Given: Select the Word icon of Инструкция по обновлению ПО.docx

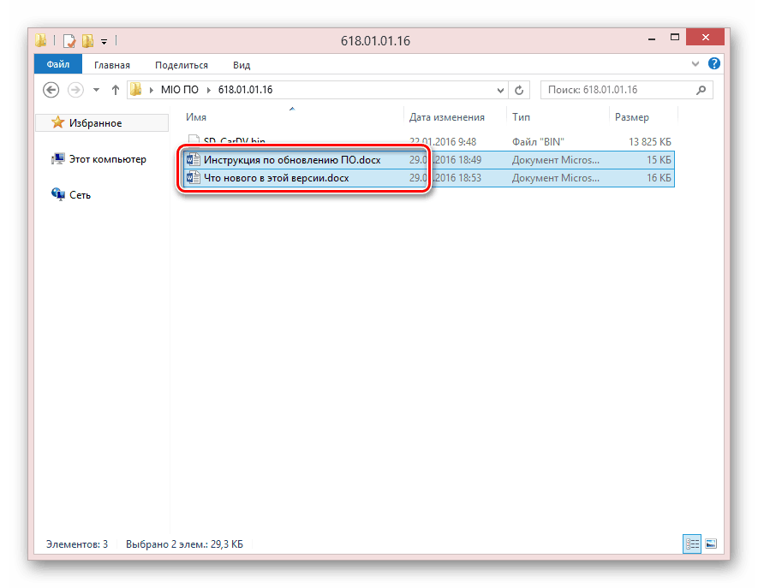Looking at the screenshot, I should pyautogui.click(x=193, y=159).
